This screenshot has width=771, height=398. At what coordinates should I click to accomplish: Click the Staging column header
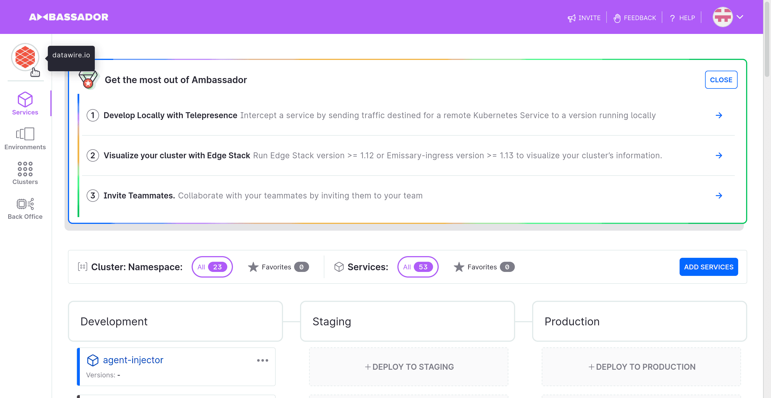[x=407, y=321]
